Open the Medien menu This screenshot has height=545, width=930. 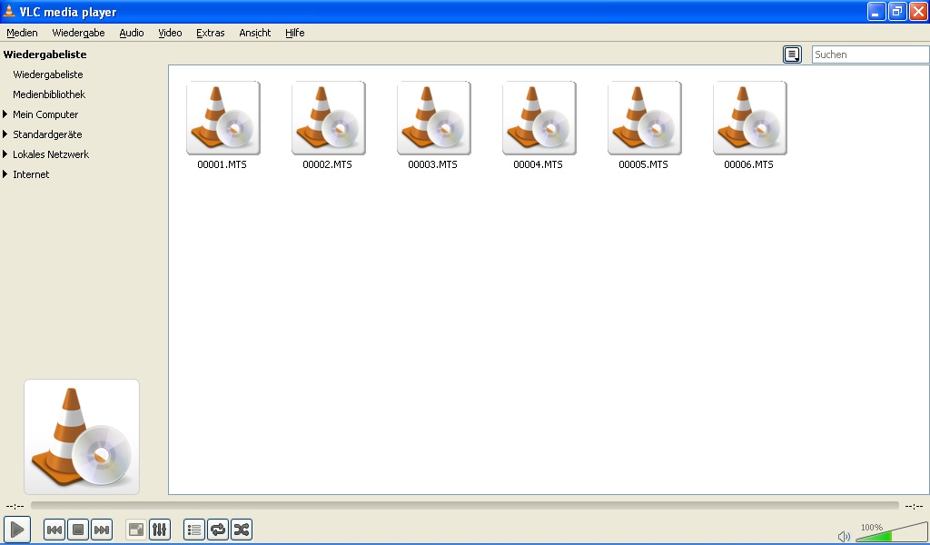pos(22,34)
